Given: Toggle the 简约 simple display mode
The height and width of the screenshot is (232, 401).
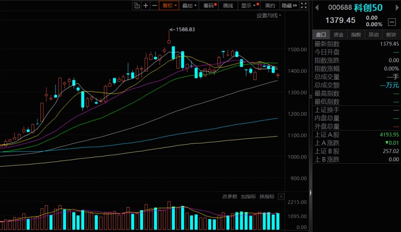Looking at the screenshot, I should (x=270, y=5).
